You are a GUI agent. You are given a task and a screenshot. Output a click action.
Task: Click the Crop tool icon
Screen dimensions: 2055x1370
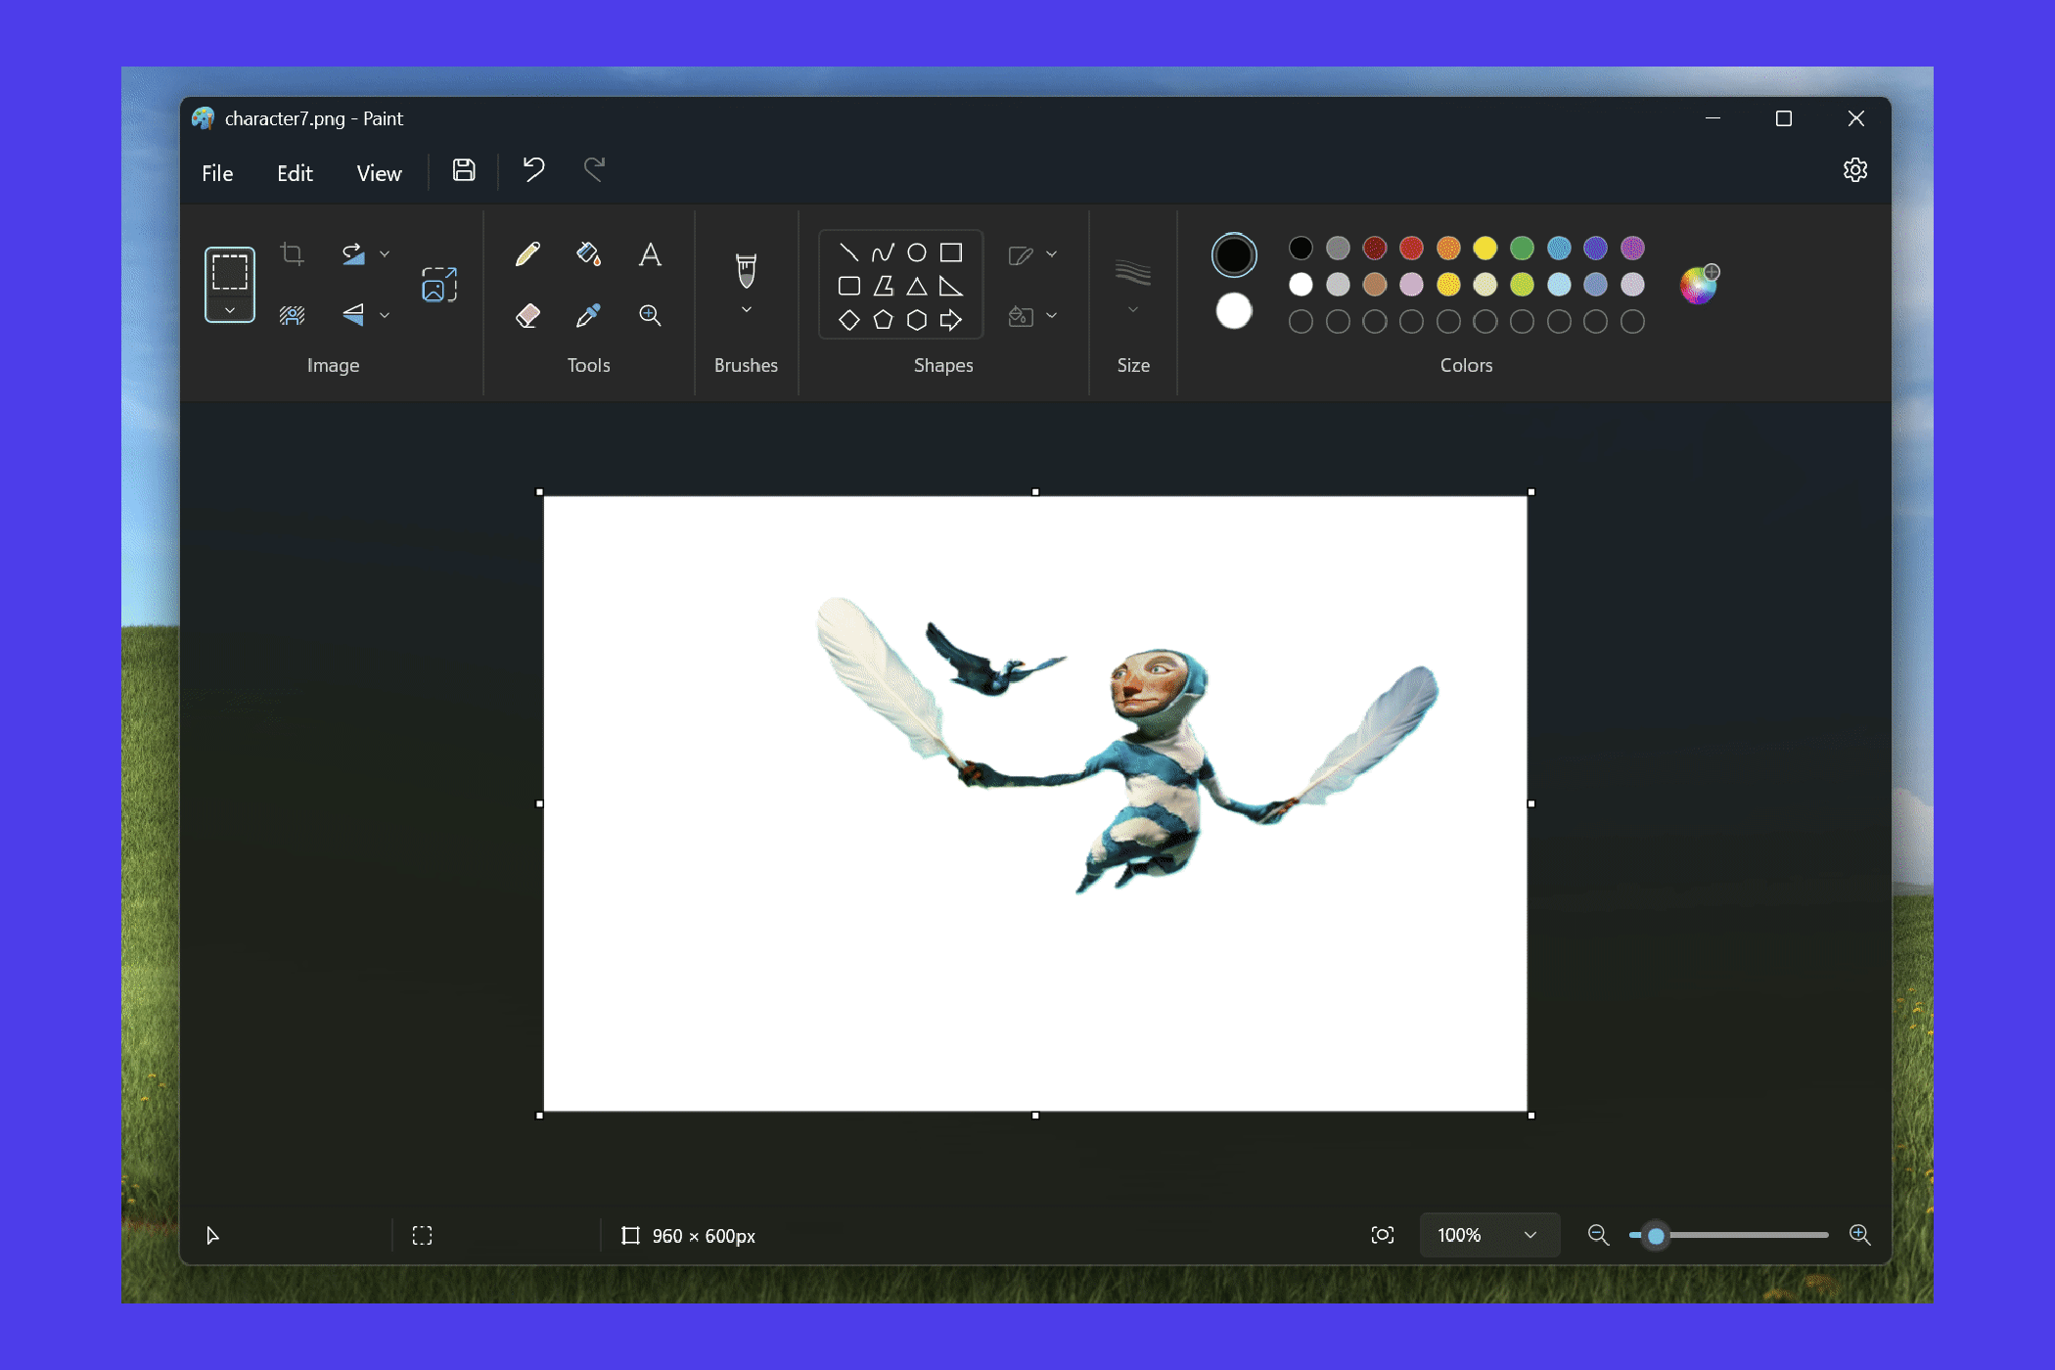(292, 254)
